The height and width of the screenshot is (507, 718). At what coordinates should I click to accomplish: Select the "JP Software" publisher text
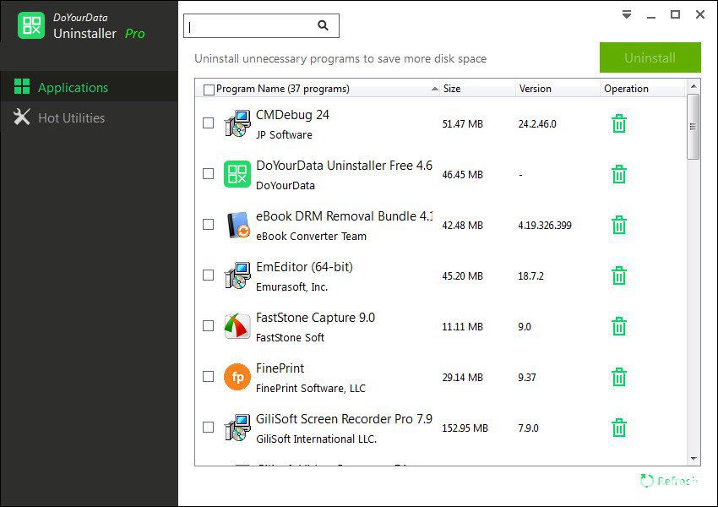(284, 134)
